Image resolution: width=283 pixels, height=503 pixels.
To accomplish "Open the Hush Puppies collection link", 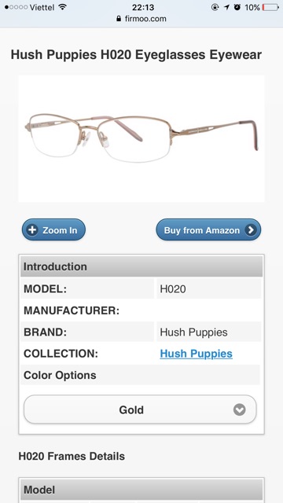I will coord(196,354).
